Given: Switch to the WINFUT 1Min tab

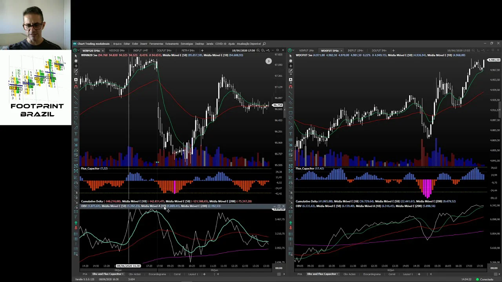Looking at the screenshot, I should click(306, 51).
